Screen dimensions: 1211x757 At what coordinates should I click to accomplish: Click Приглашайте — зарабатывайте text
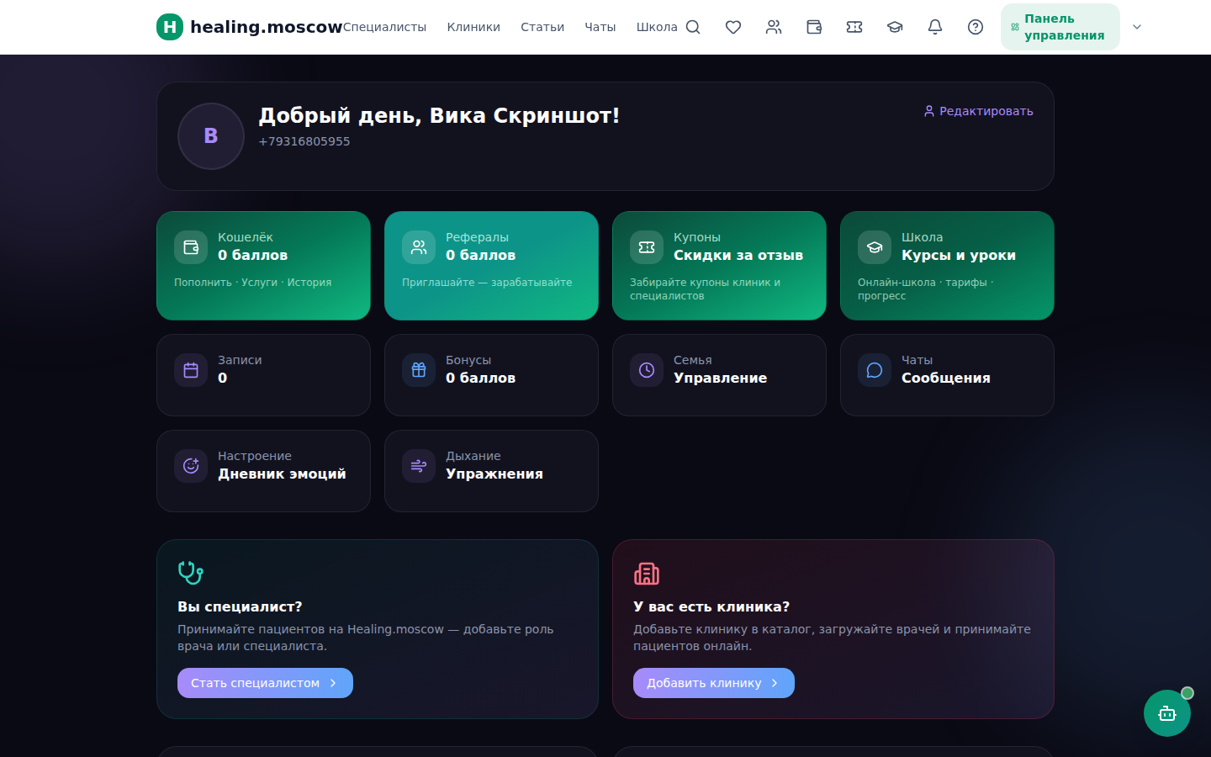tap(487, 283)
